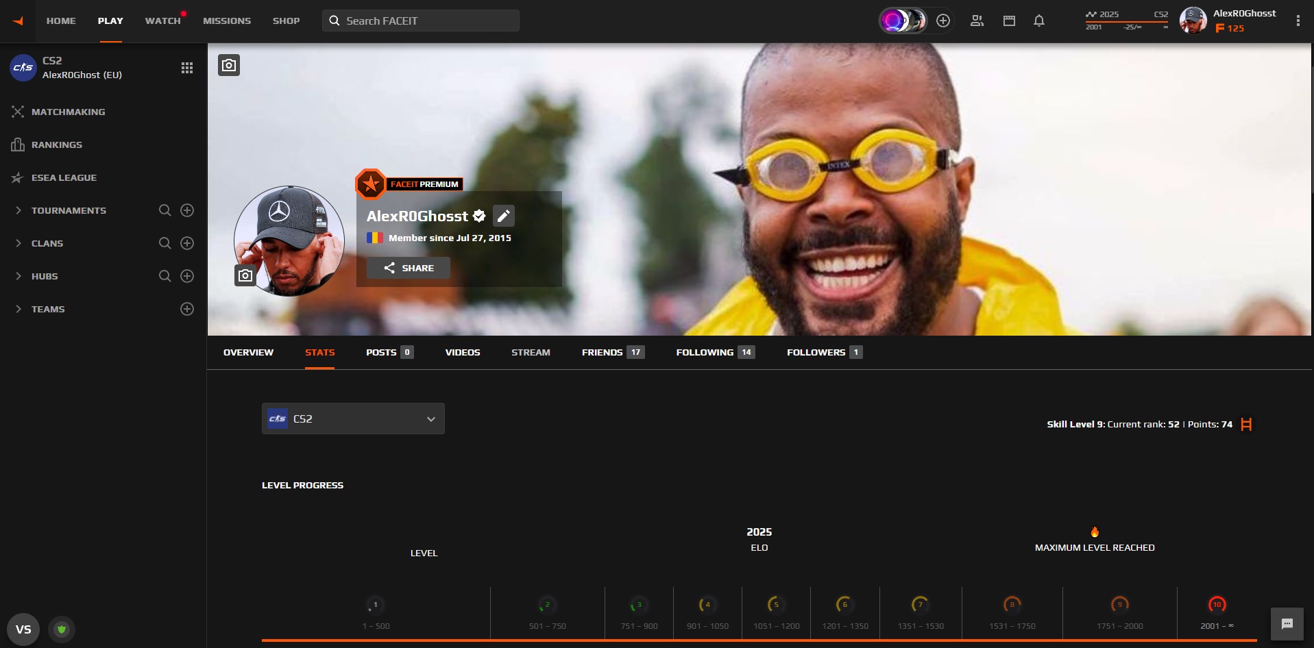Open the Followers tab
Screen dimensions: 1314x648
(x=824, y=352)
